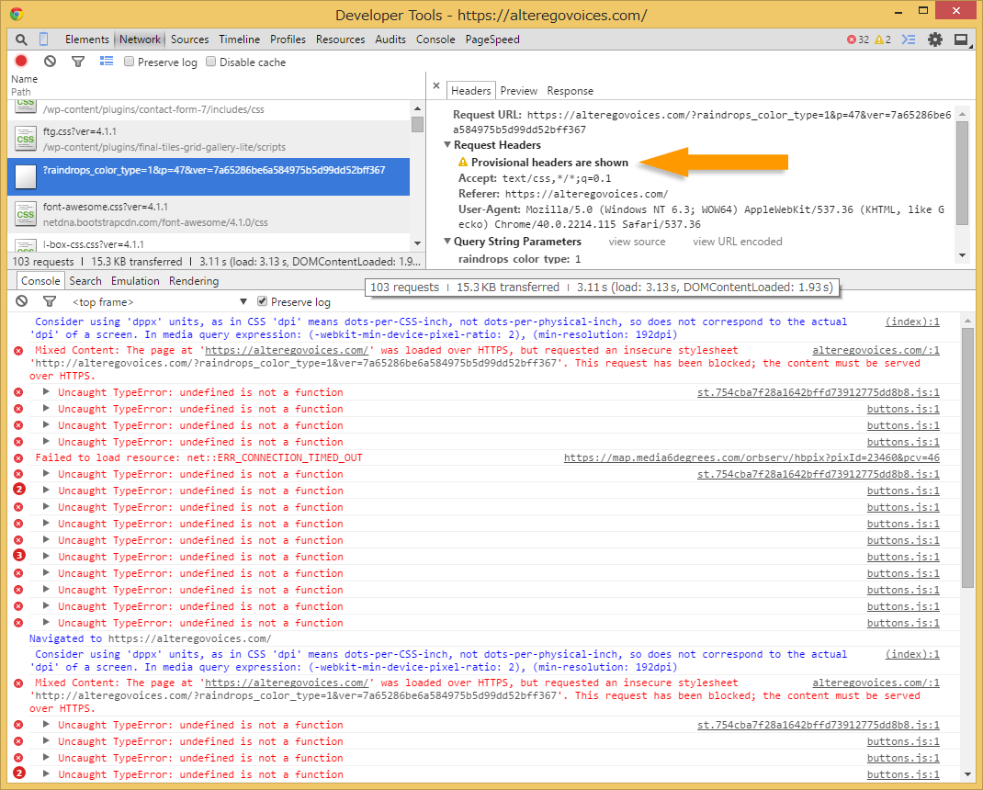Toggle the device mode phone icon
This screenshot has width=983, height=790.
tap(43, 39)
